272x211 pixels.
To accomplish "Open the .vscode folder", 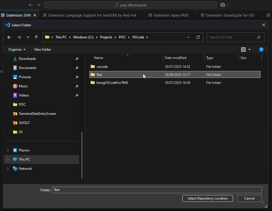I will click(102, 67).
